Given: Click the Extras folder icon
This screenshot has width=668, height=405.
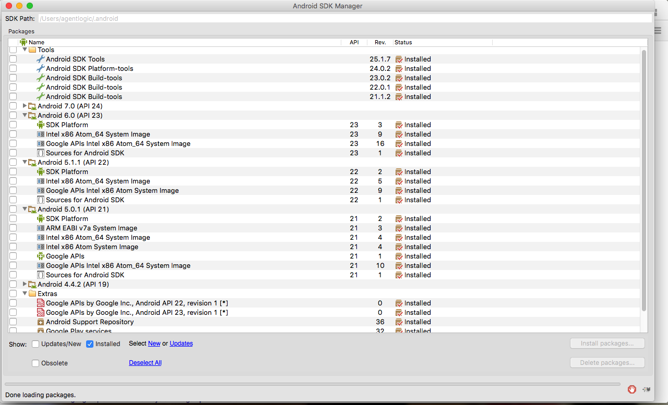Looking at the screenshot, I should click(x=32, y=293).
